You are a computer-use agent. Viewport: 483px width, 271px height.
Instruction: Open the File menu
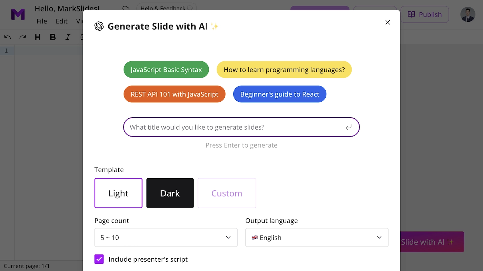pos(42,21)
